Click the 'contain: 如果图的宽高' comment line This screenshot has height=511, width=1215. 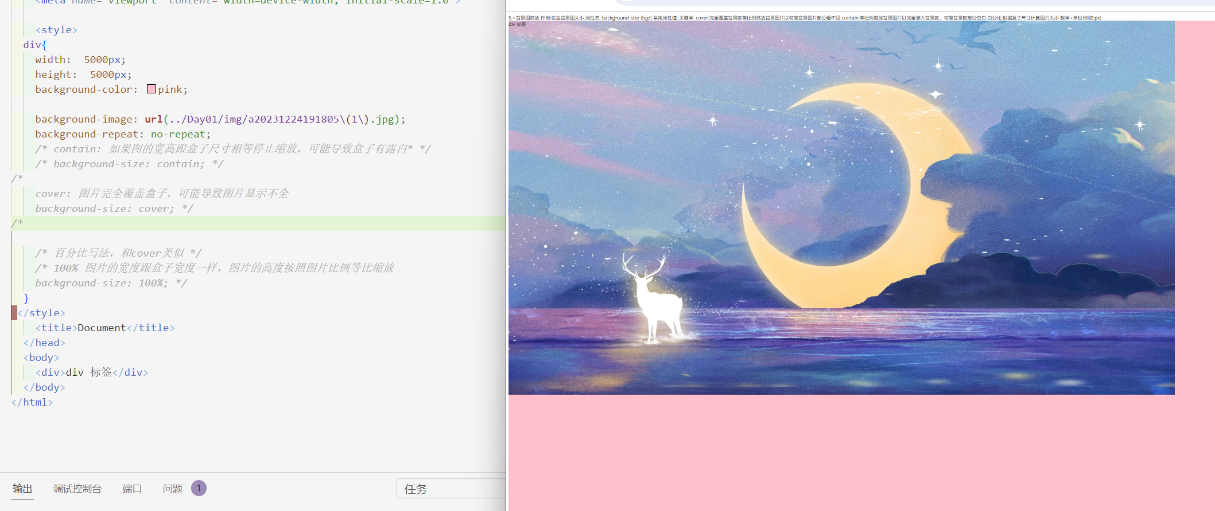coord(233,149)
